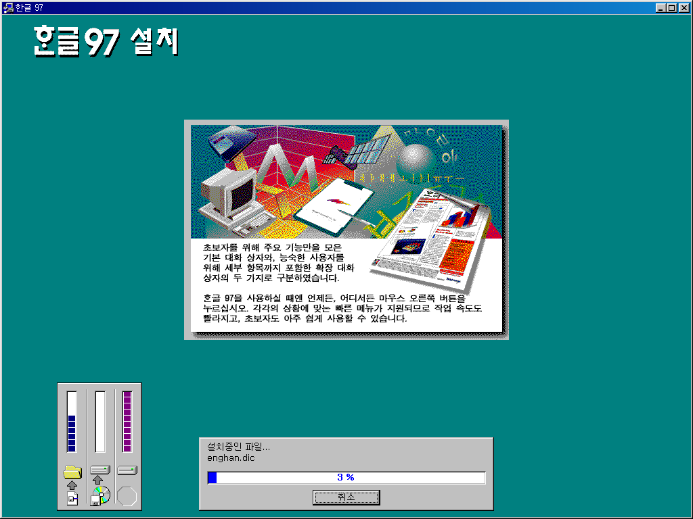Click the 설치중인 파일... status label
The height and width of the screenshot is (519, 693).
(239, 447)
